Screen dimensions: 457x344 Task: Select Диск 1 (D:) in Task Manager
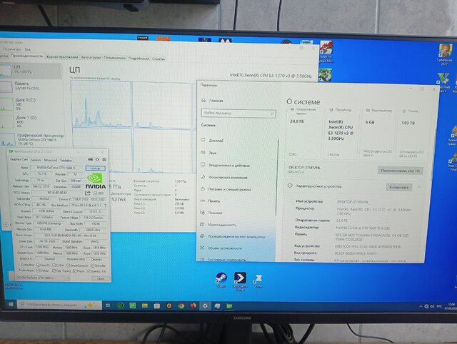click(31, 122)
